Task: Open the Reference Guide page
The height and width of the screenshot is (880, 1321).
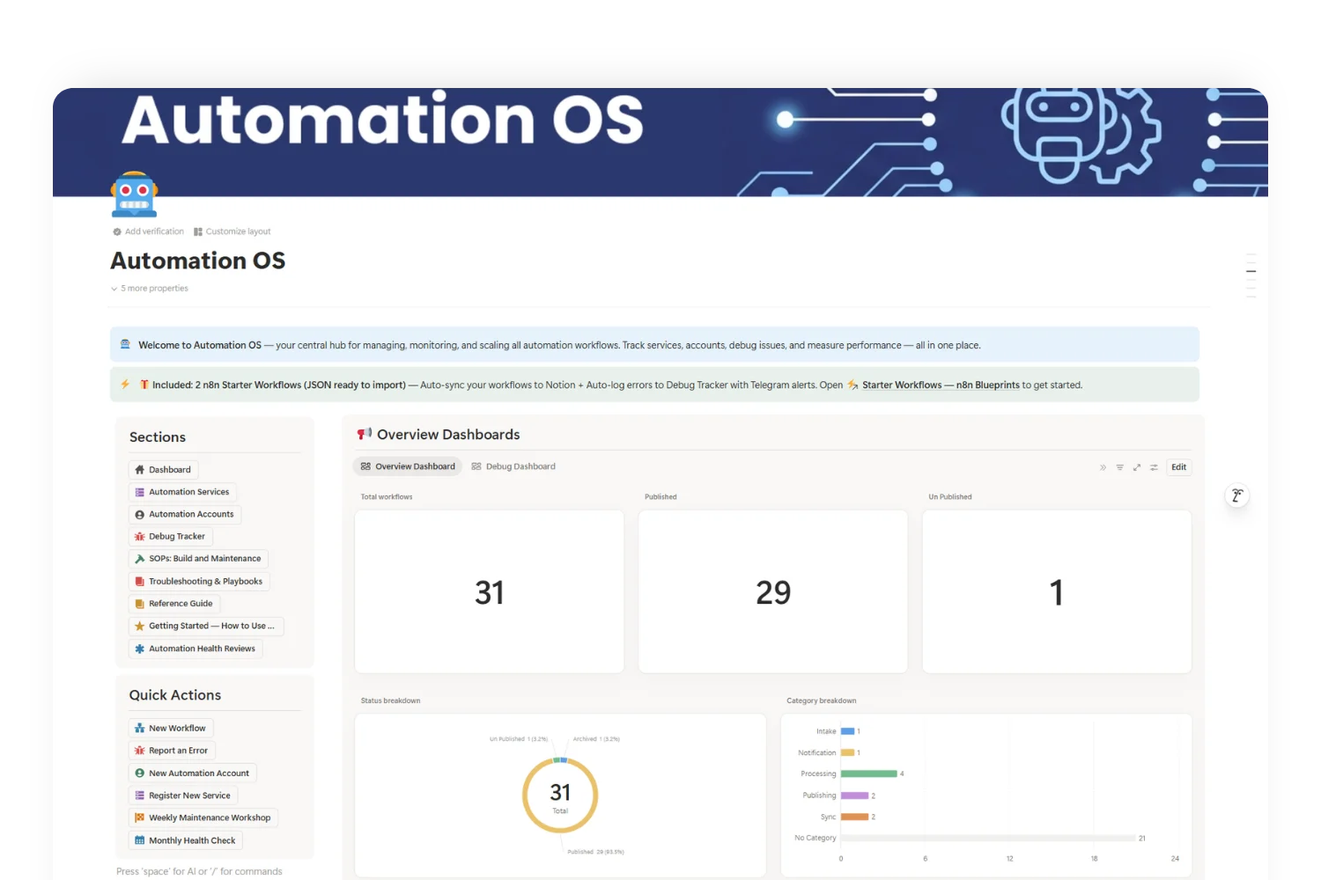Action: (x=174, y=604)
